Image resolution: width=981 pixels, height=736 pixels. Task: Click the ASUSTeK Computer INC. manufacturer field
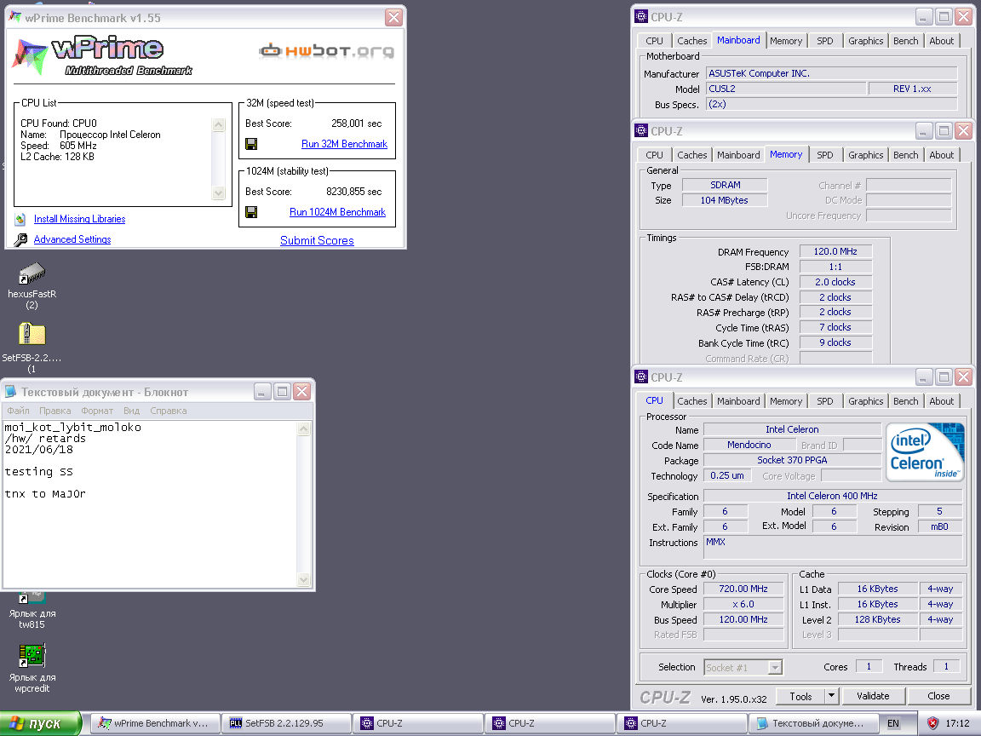[x=831, y=74]
